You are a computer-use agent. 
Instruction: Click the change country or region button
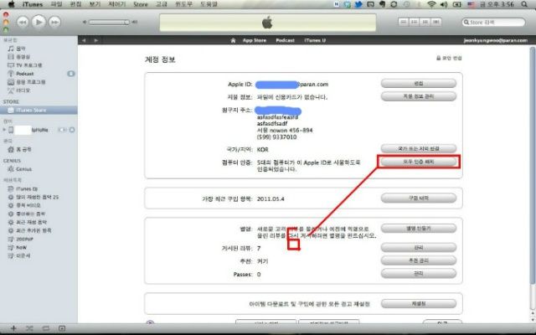[x=419, y=149]
